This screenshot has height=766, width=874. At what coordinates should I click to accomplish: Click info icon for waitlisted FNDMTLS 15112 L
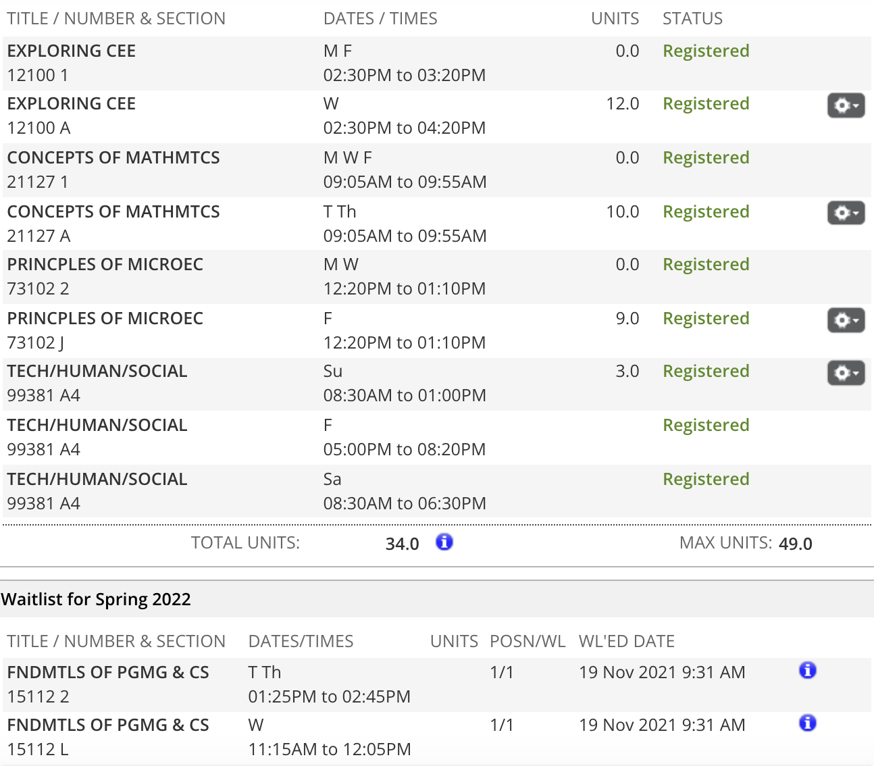(807, 723)
